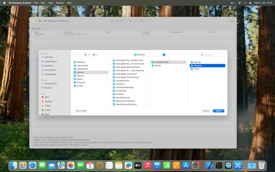275x172 pixels.
Task: Open the Trash in the Dock
Action: (261, 165)
